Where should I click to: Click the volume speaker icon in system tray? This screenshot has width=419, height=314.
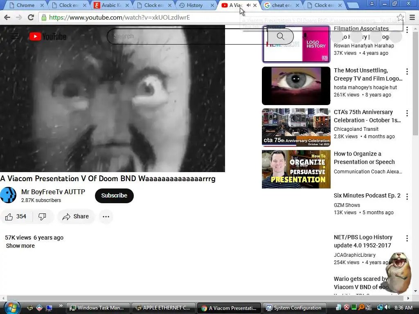pyautogui.click(x=388, y=307)
